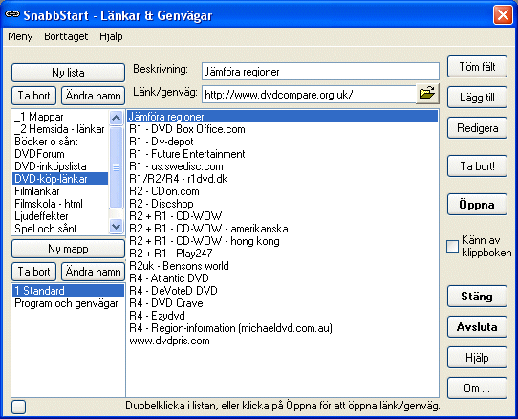Click the scrollbar thumb in the list panel
518x419 pixels.
116,167
